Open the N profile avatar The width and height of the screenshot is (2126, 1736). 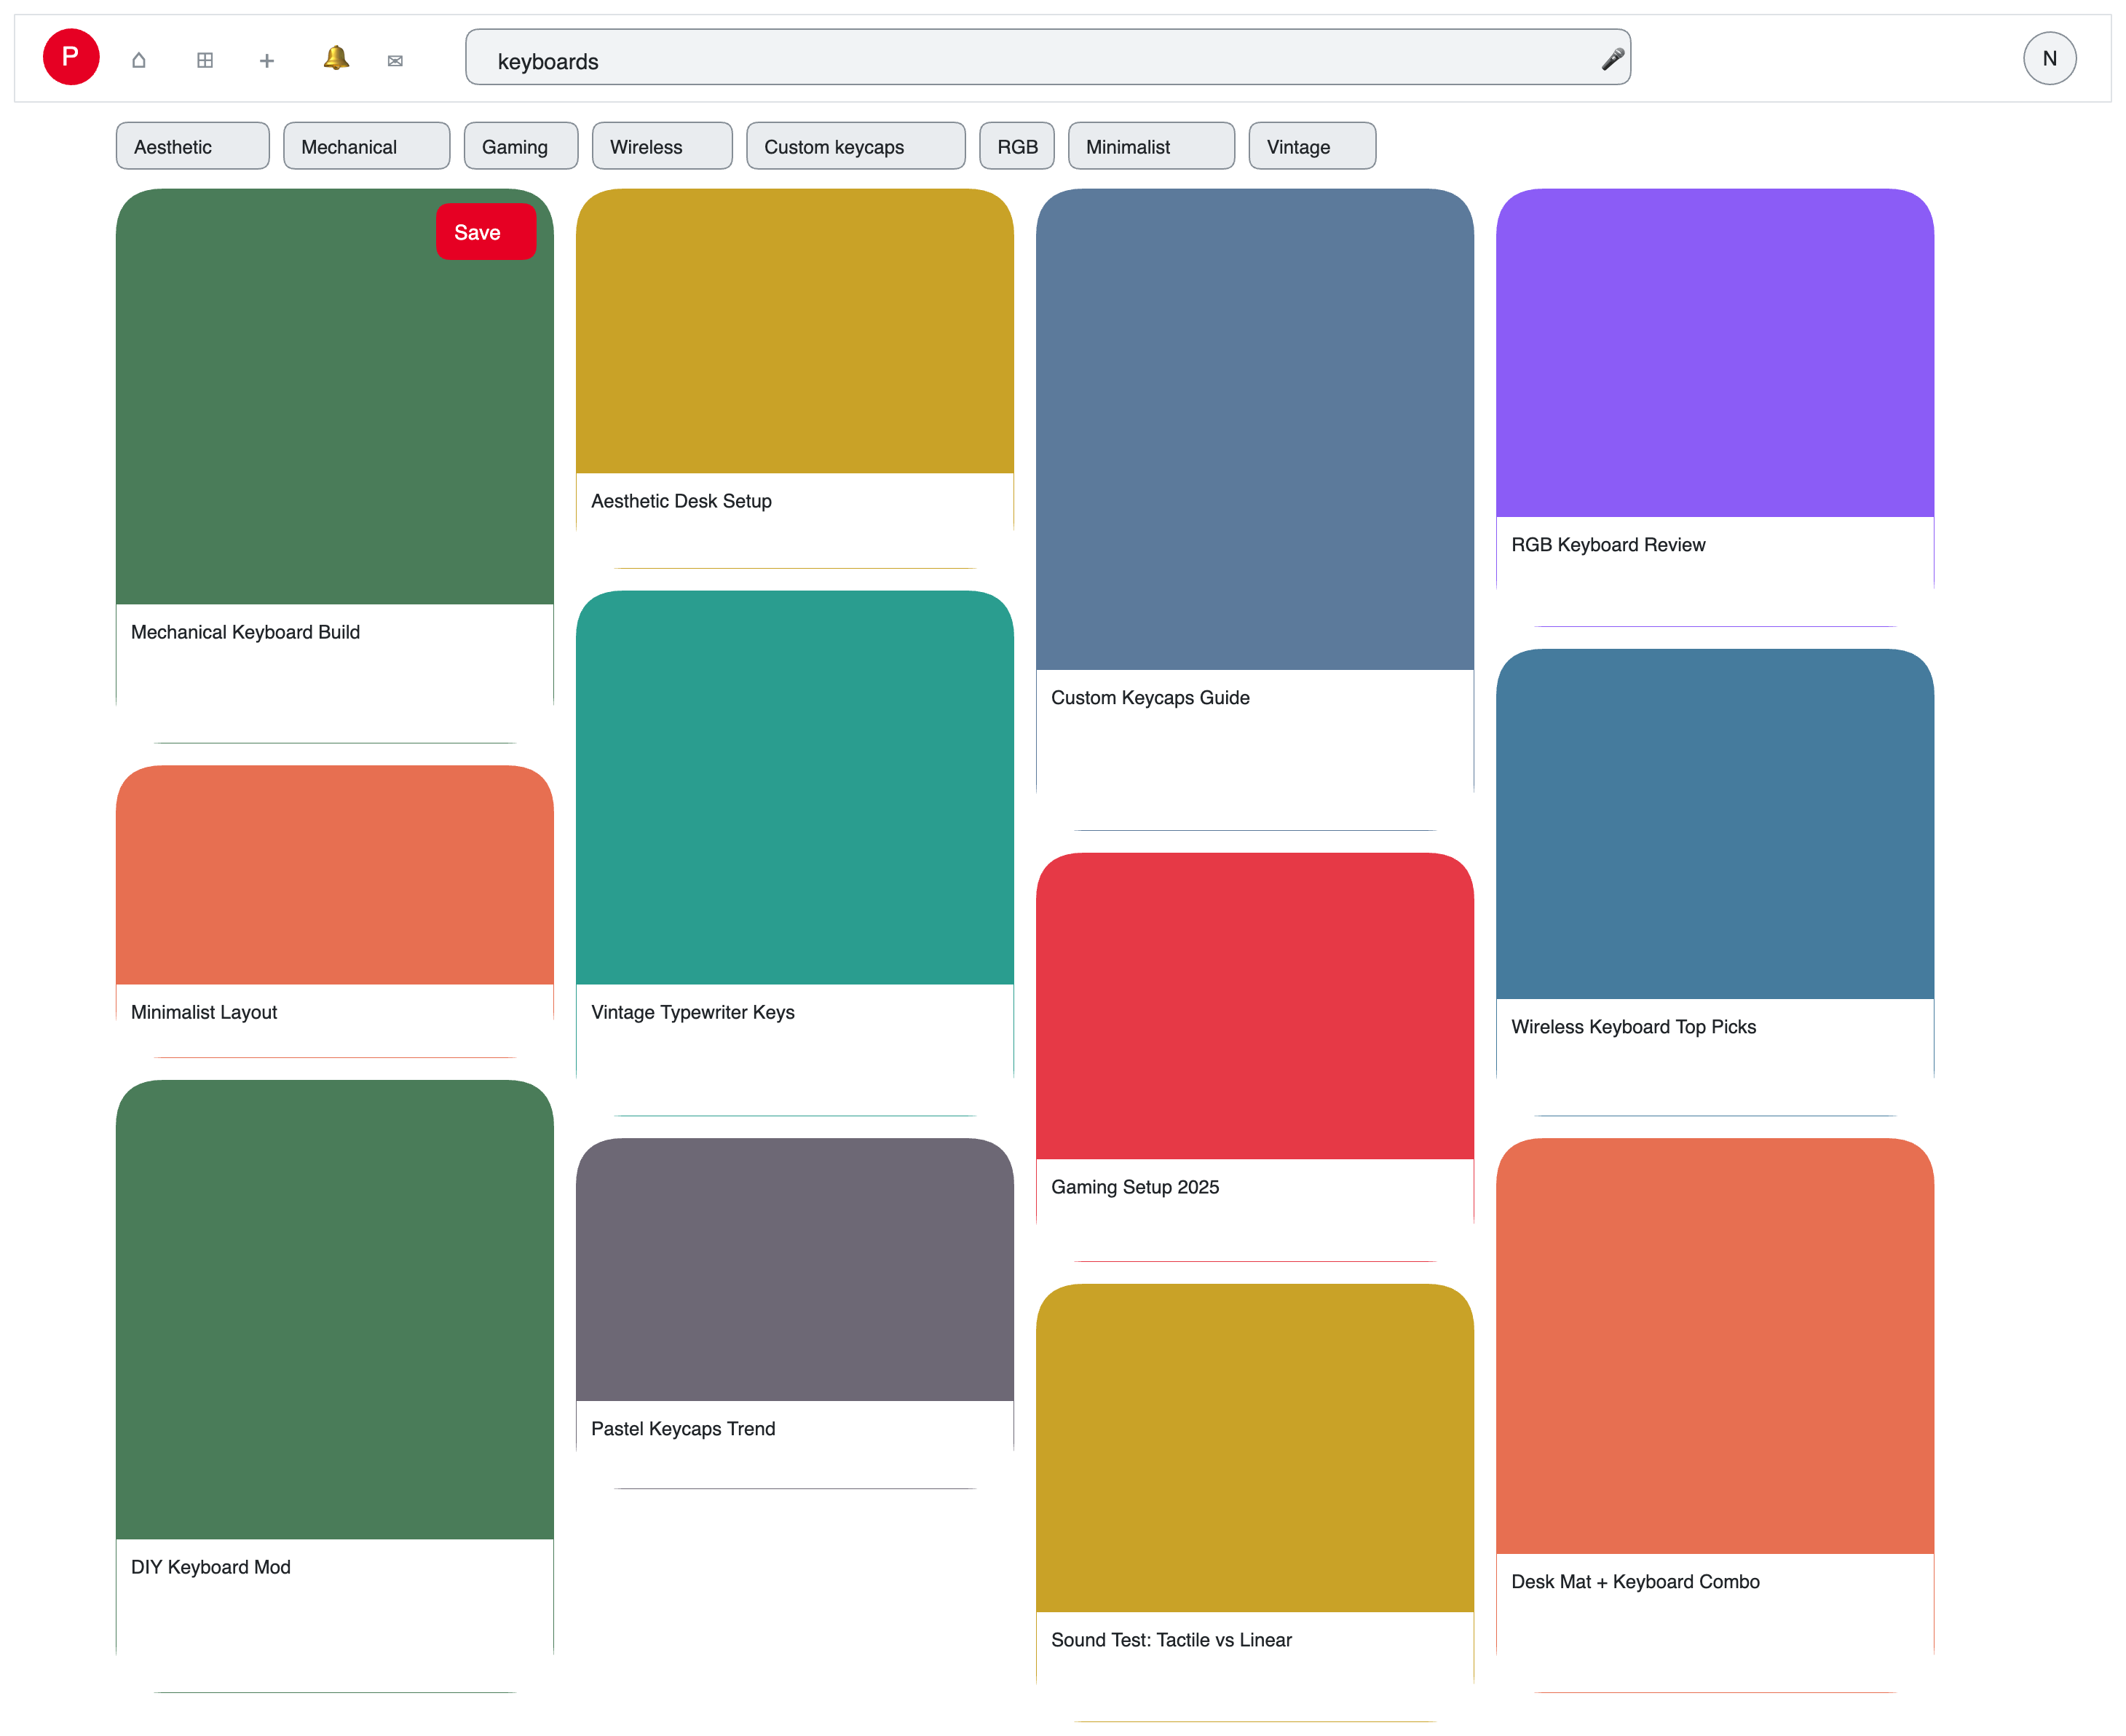pyautogui.click(x=2049, y=58)
